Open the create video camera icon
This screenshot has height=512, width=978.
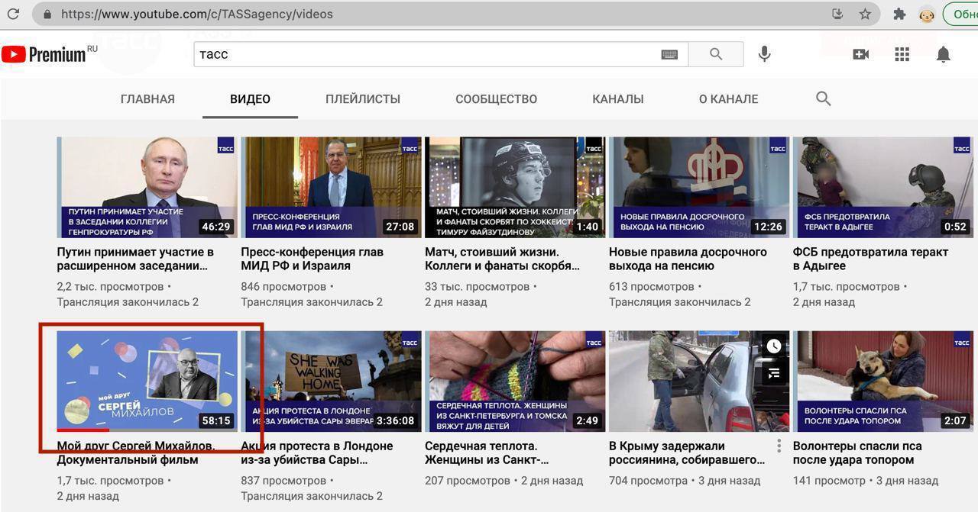pyautogui.click(x=861, y=54)
